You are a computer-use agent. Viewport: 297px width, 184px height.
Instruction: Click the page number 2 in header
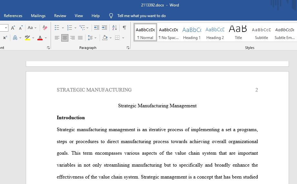256,90
